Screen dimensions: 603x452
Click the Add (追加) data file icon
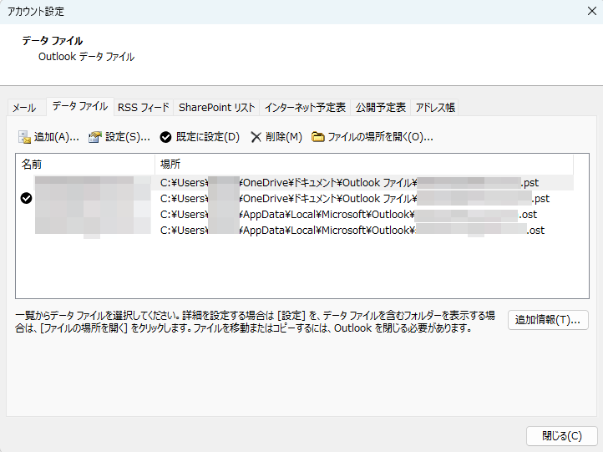tap(25, 137)
